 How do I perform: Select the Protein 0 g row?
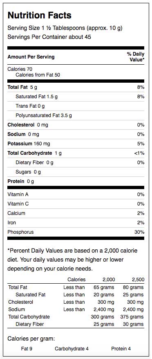[76, 181]
